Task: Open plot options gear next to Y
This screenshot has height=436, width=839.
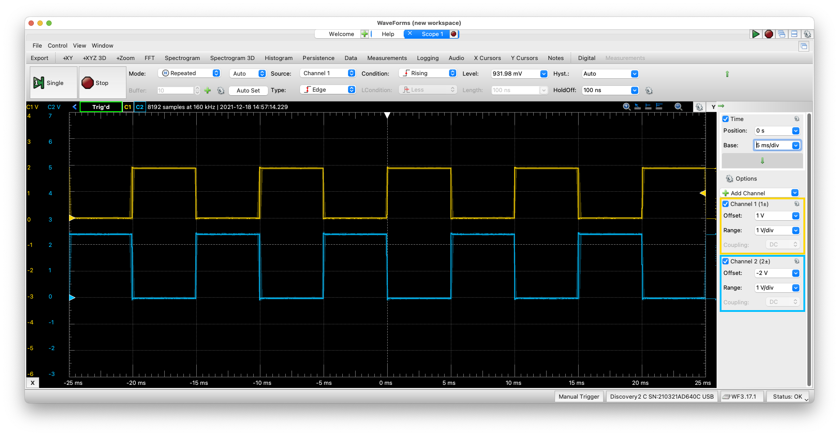Action: [x=699, y=107]
